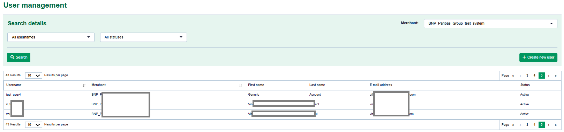
Task: Go to first page in top pagination
Action: (x=513, y=76)
